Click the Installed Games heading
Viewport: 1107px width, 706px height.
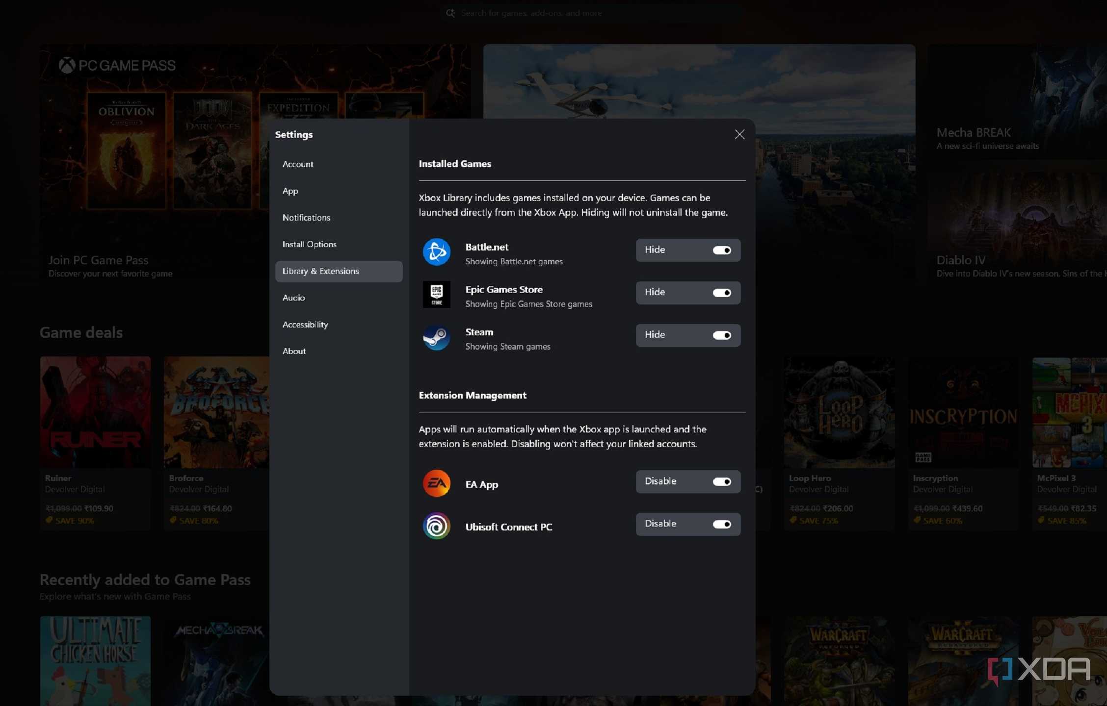[x=455, y=164]
